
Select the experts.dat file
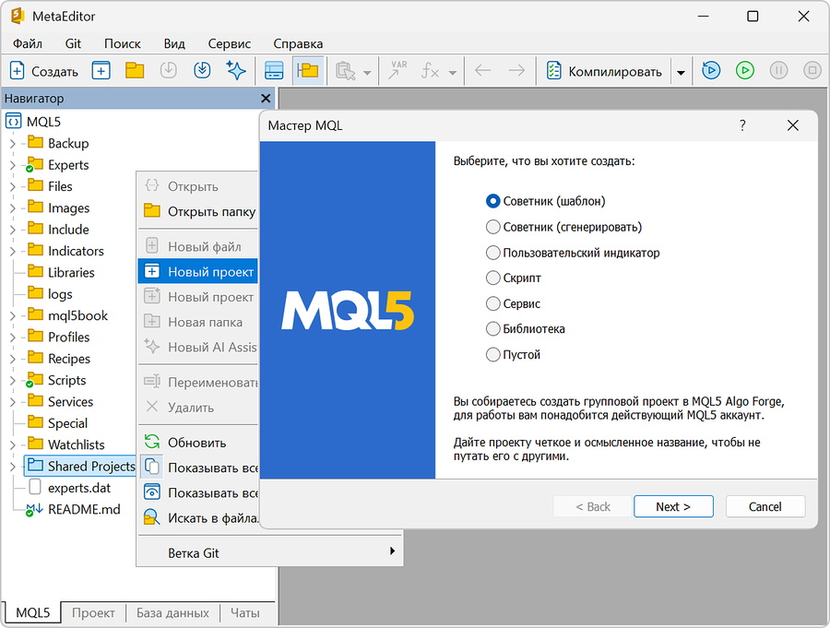coord(69,488)
